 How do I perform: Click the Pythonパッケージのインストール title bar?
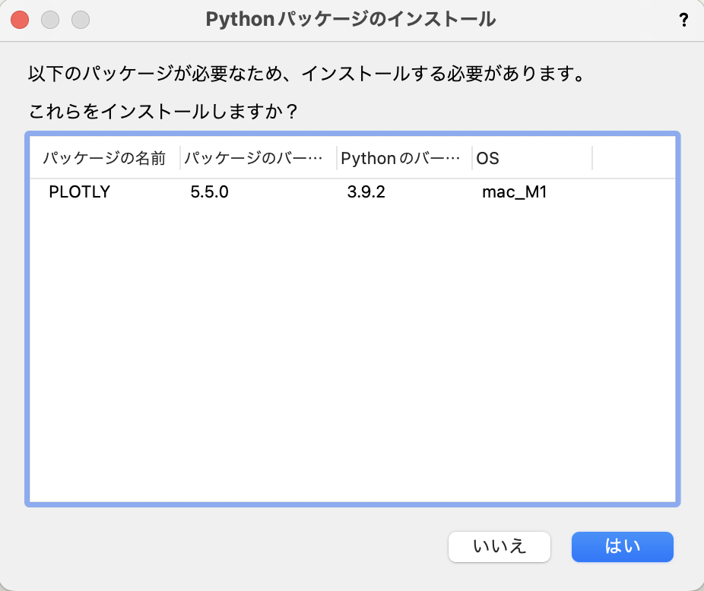351,20
